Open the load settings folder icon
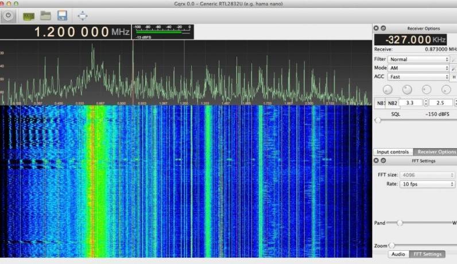 [45, 15]
